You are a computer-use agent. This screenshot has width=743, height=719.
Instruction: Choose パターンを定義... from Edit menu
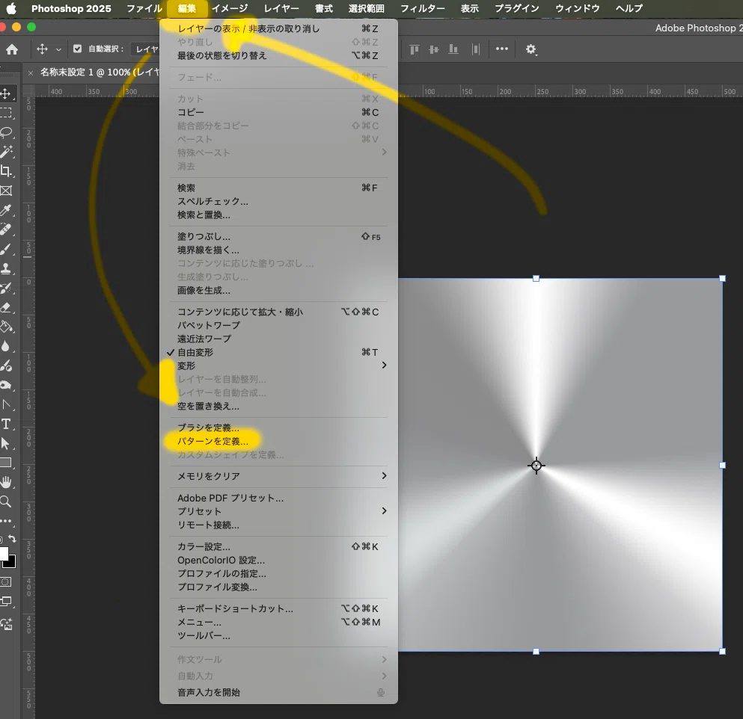coord(278,441)
